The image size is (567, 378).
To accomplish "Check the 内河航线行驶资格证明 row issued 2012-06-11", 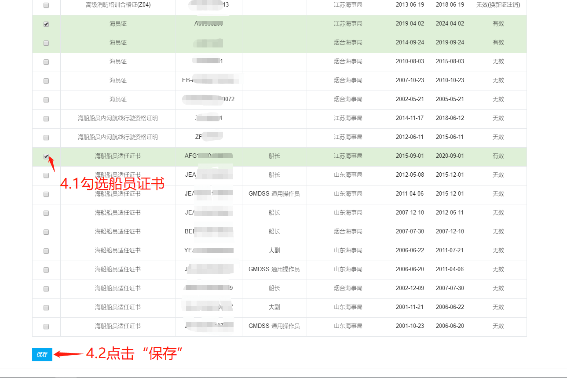I will click(46, 138).
